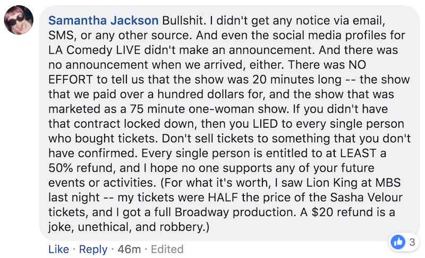Reply to Samantha Jackson's comment
This screenshot has width=425, height=258.
pos(93,249)
